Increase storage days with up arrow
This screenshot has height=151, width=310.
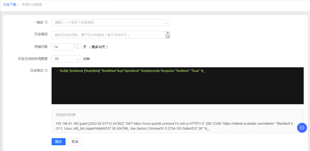pyautogui.click(x=77, y=45)
